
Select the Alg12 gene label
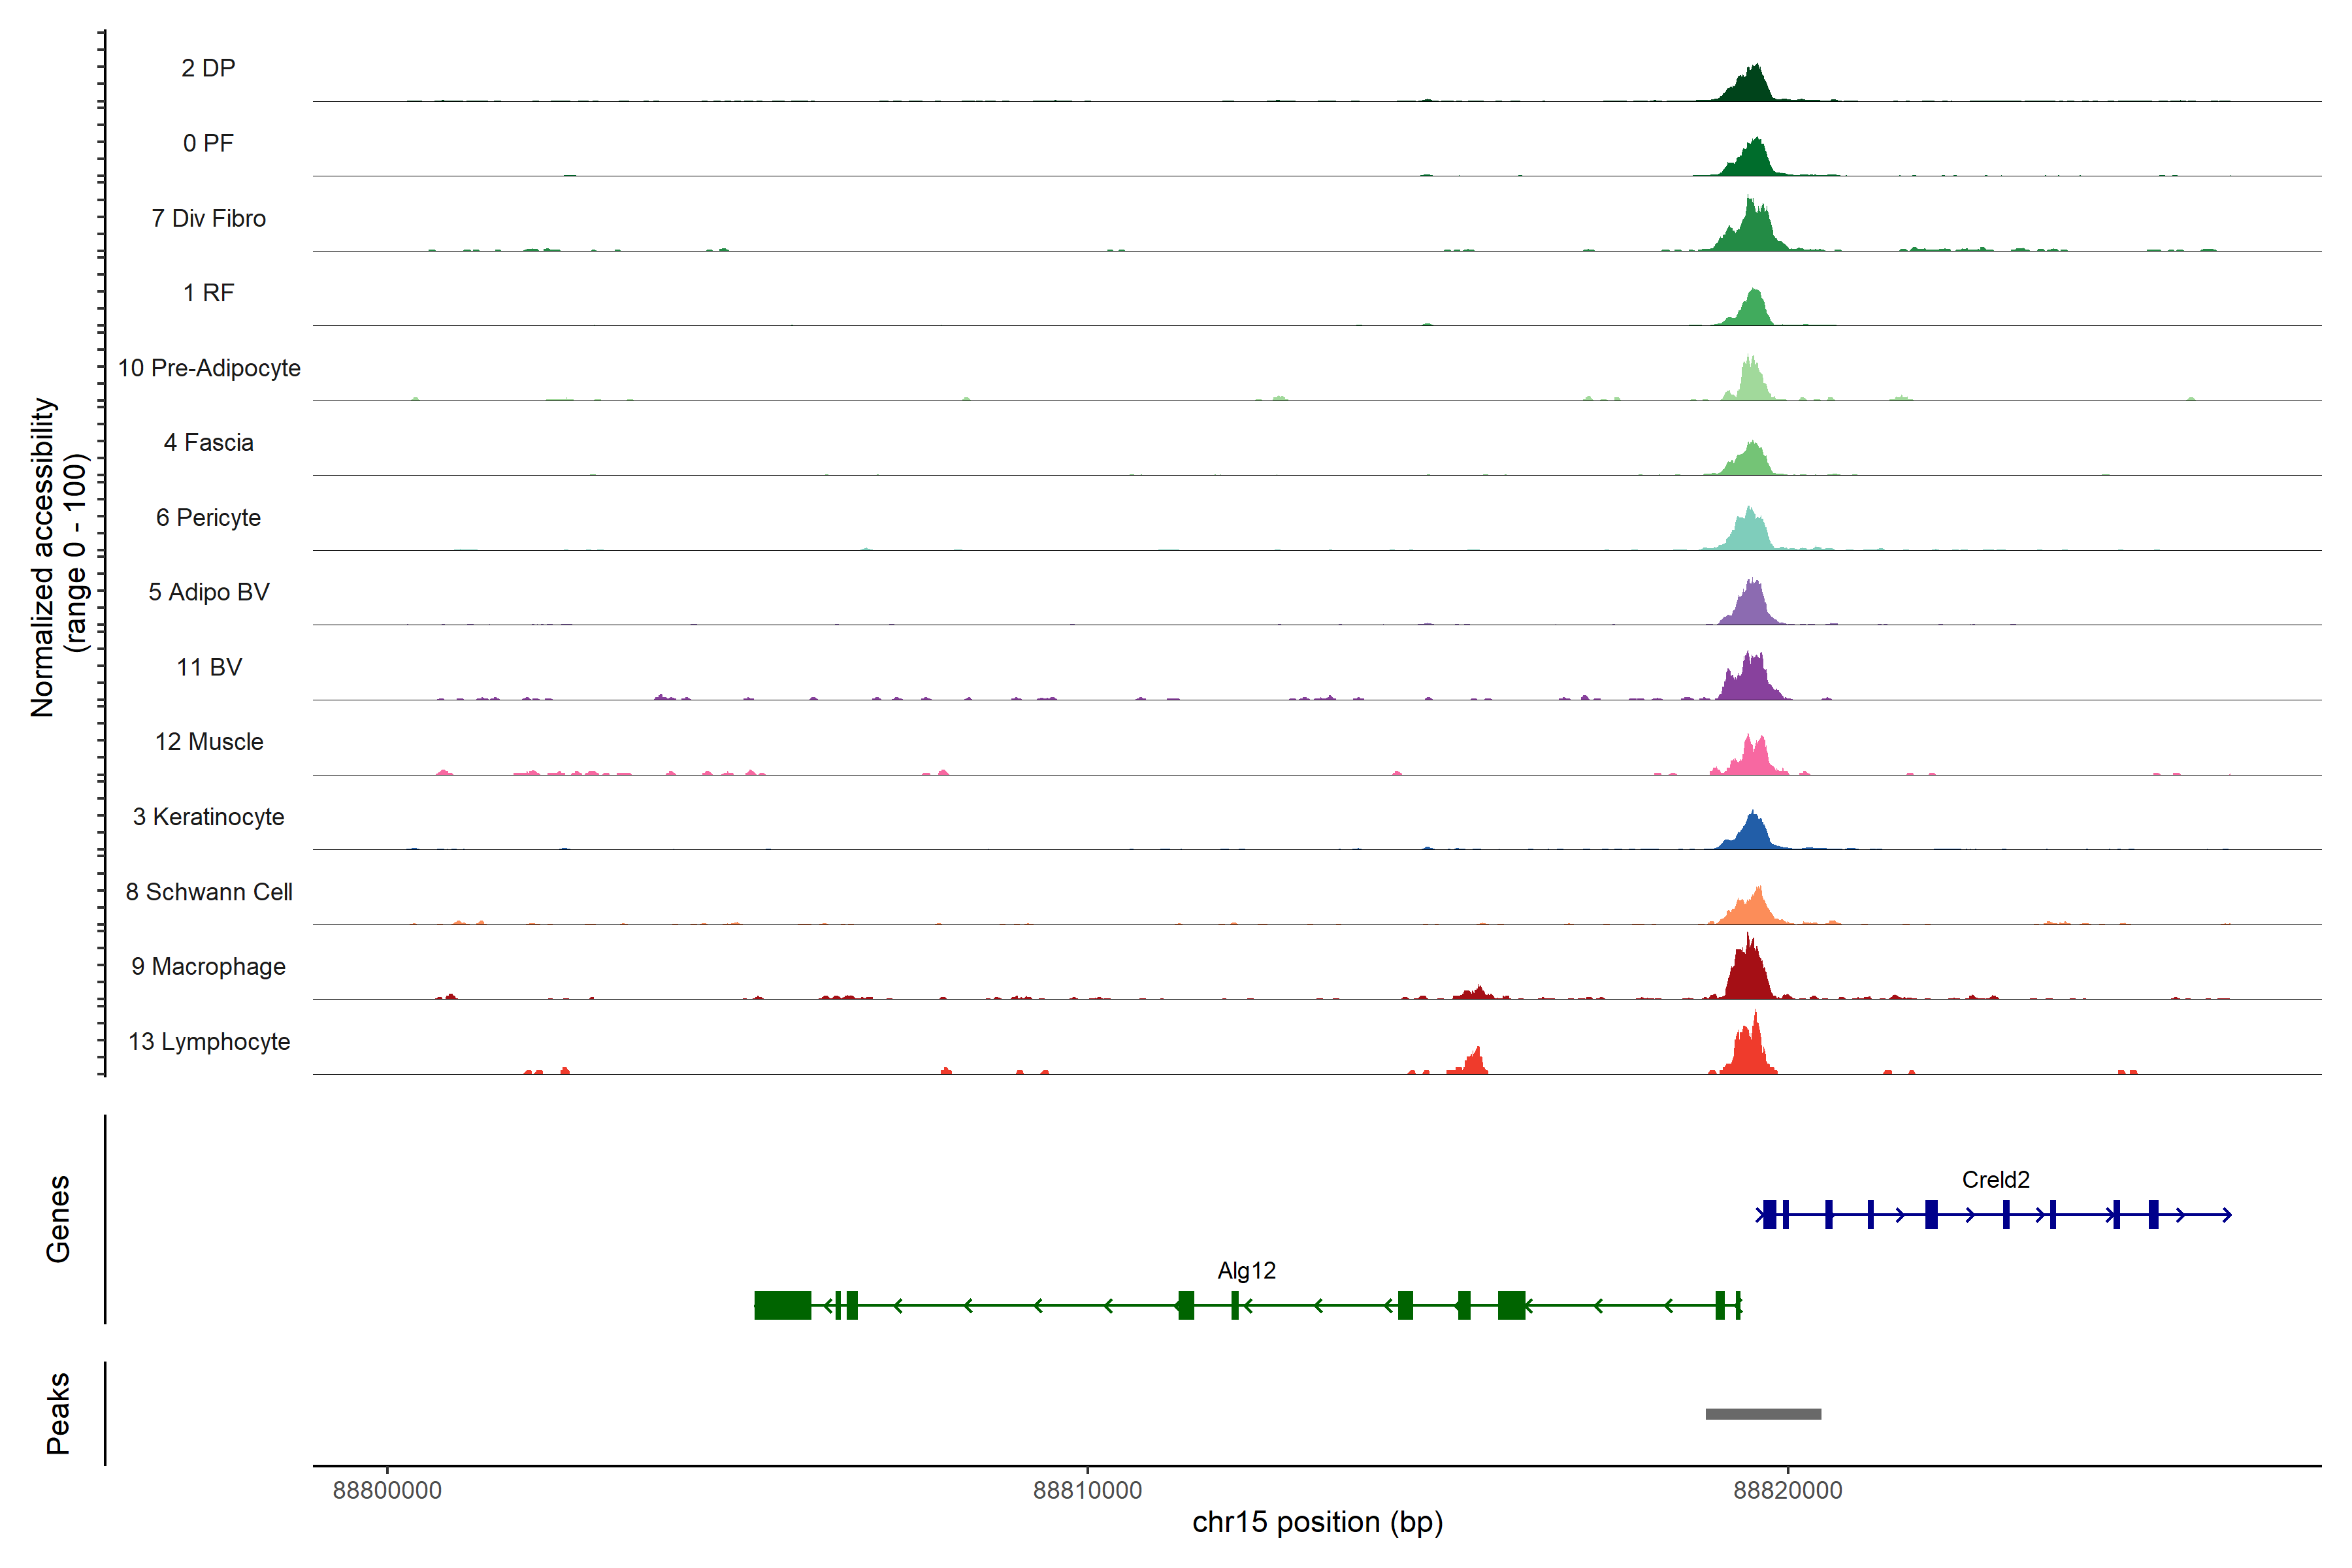point(1246,1271)
